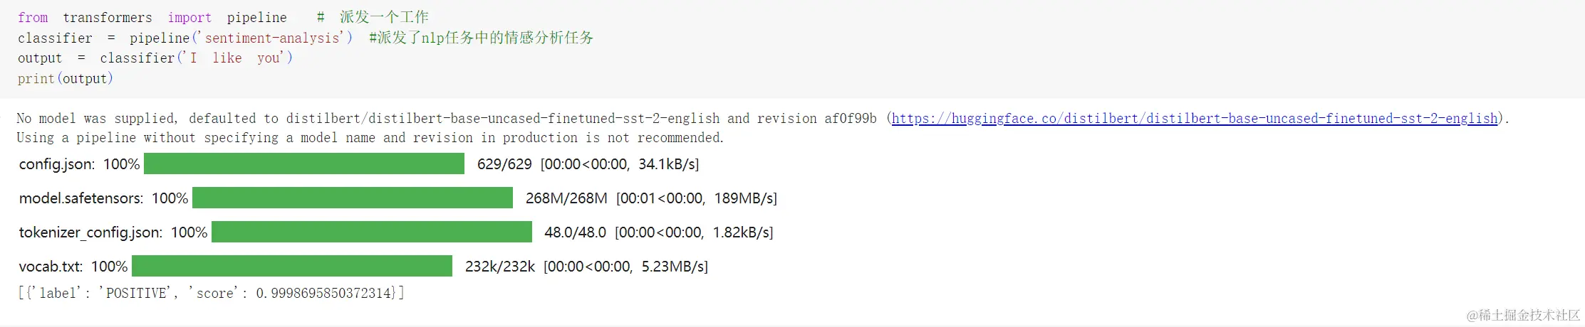The image size is (1585, 327).
Task: Click the 'I like you' string argument
Action: point(235,58)
